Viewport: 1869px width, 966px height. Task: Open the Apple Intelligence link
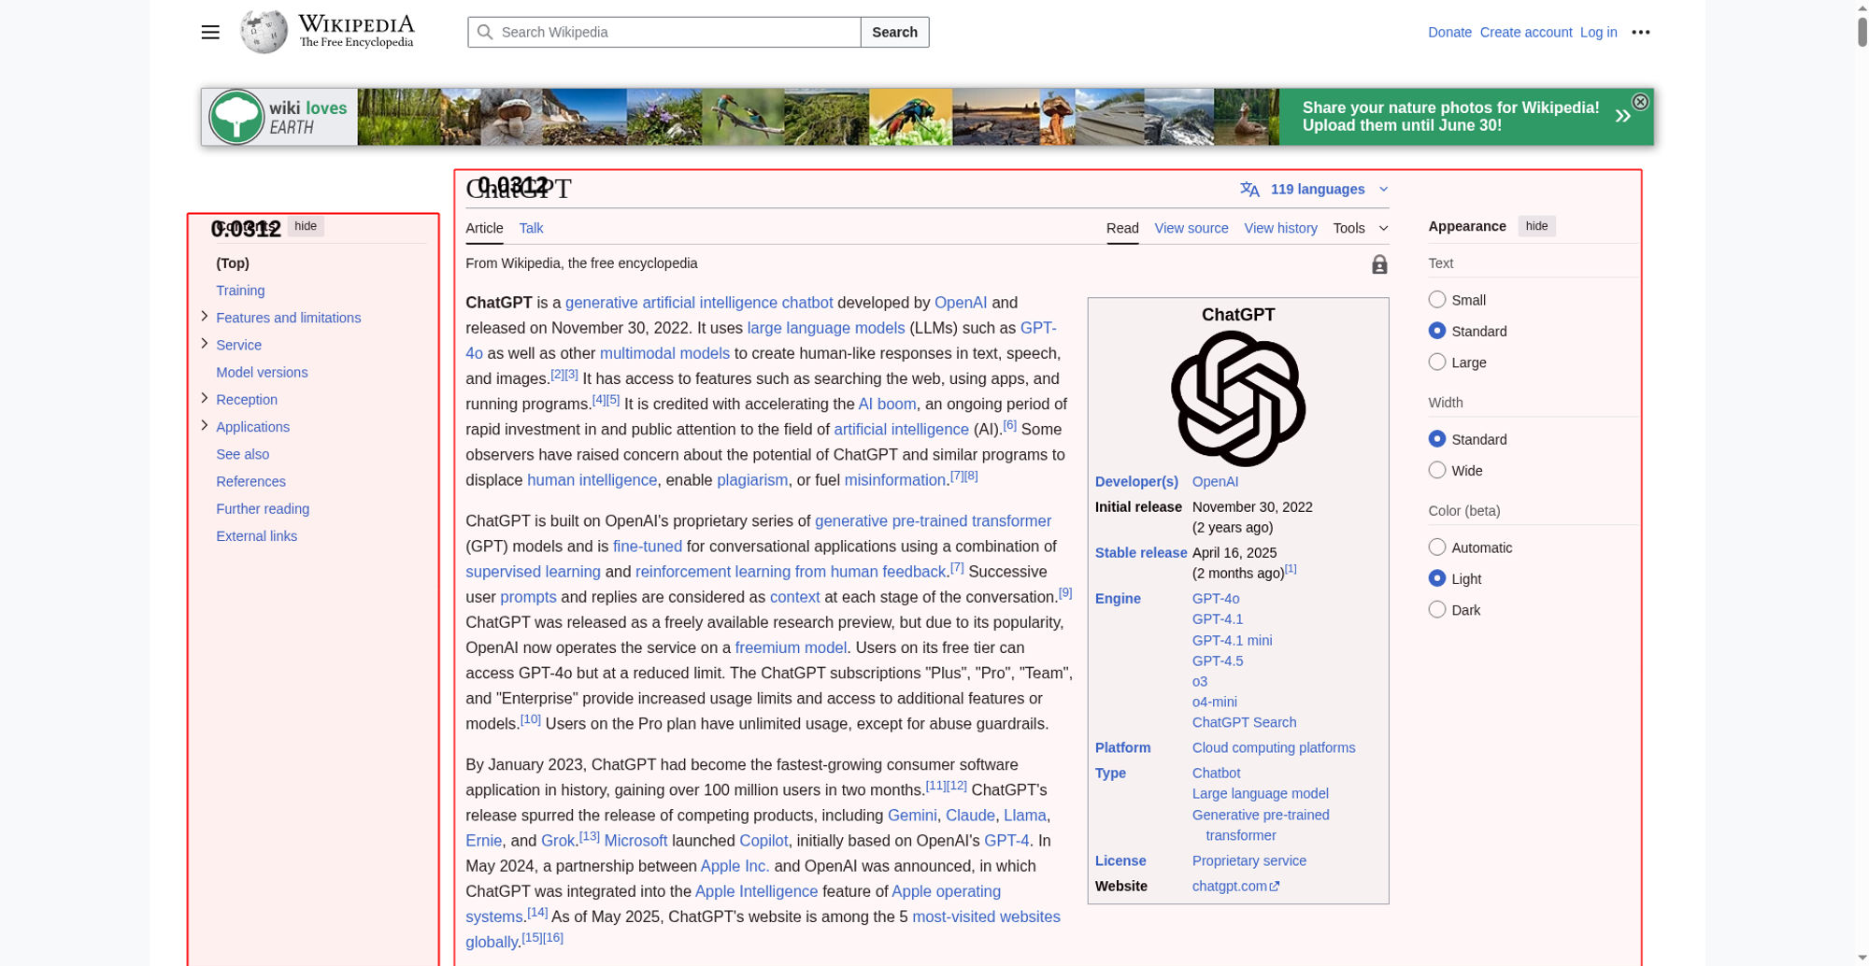(756, 891)
